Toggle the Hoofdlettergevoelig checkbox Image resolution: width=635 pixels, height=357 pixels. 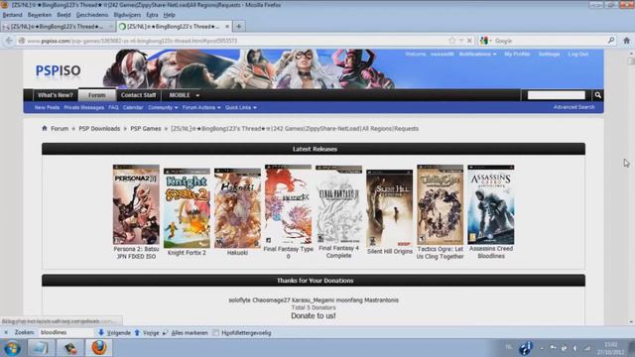click(x=216, y=333)
